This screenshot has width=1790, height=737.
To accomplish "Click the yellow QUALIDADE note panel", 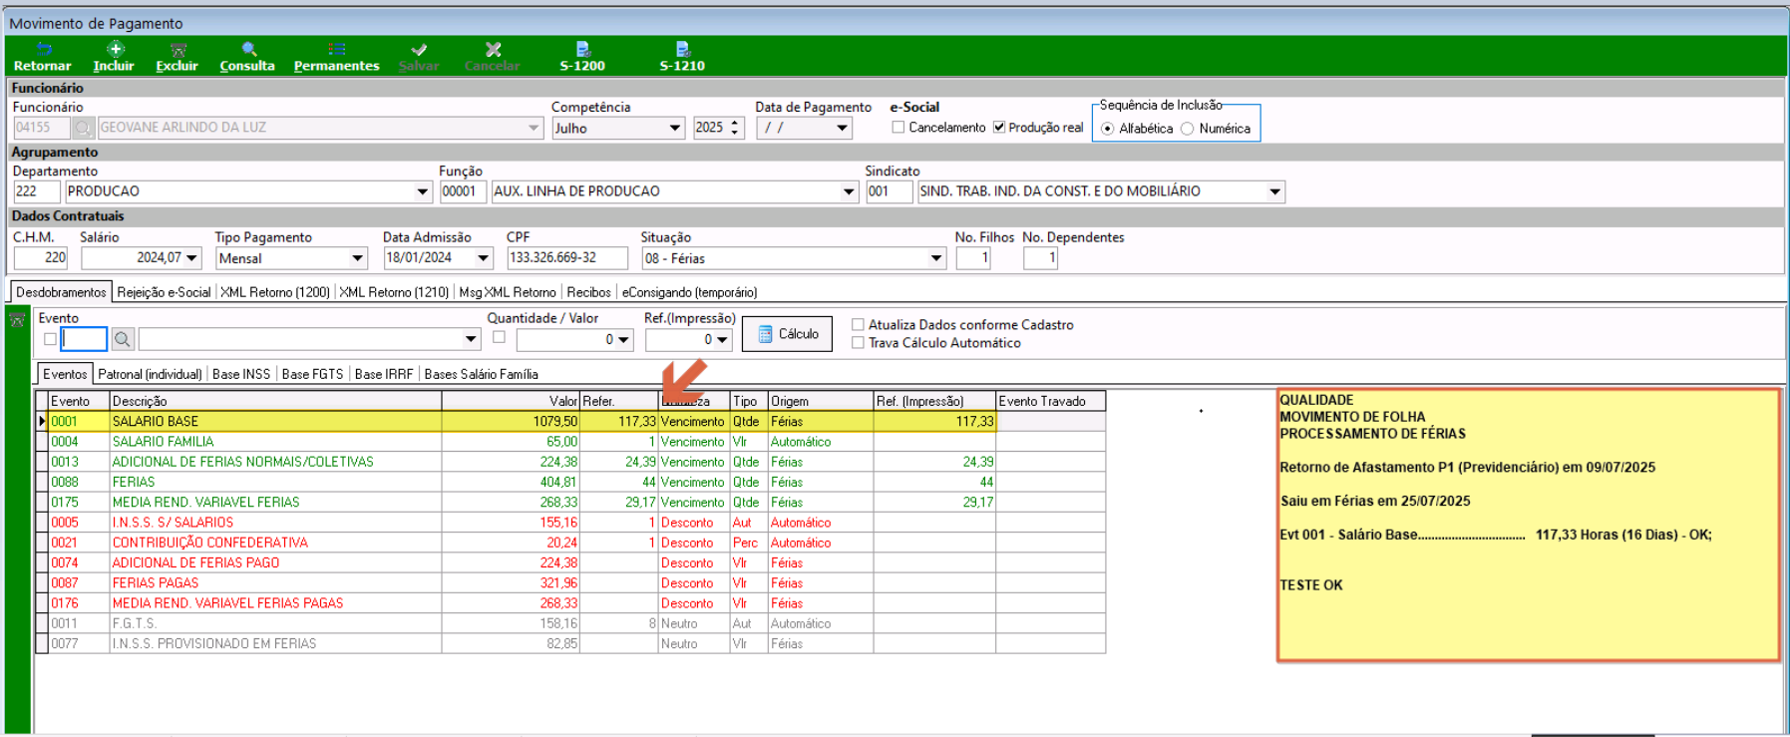I will tap(1529, 525).
